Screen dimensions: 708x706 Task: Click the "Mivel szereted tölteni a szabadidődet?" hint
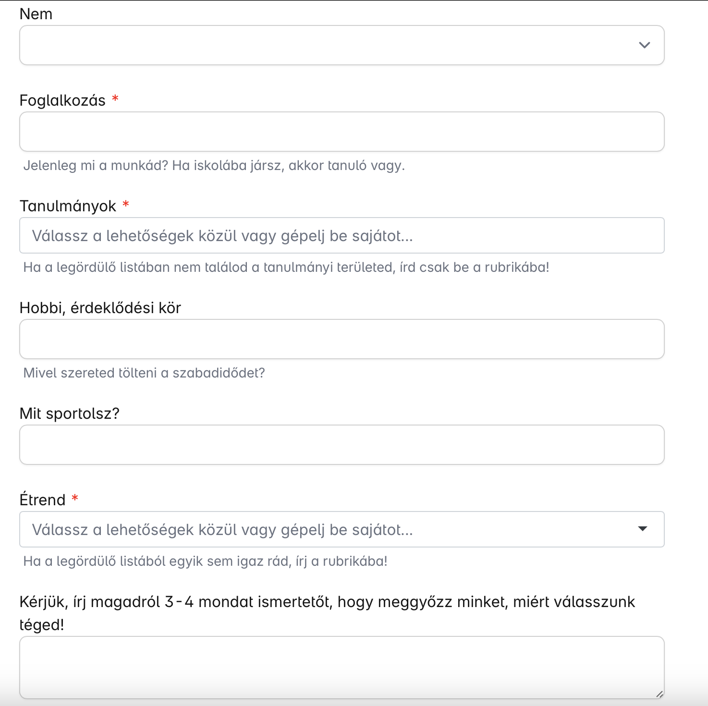(144, 373)
